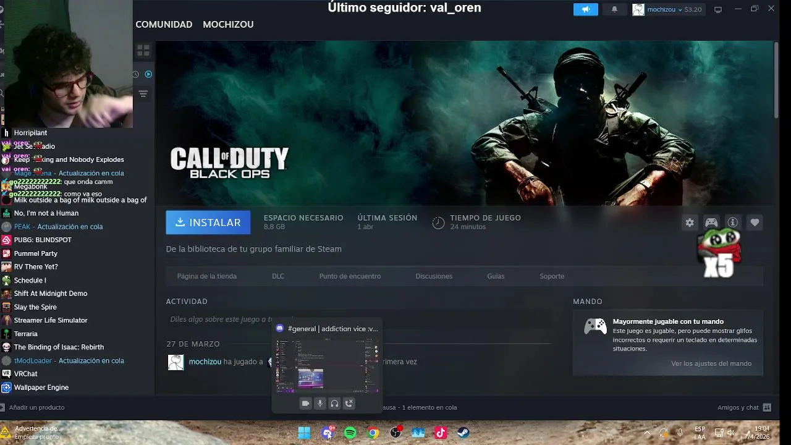Image resolution: width=791 pixels, height=445 pixels.
Task: Open TikTok app from taskbar
Action: coord(441,433)
